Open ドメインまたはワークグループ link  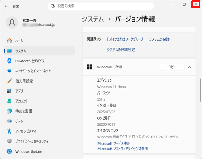click(x=125, y=39)
